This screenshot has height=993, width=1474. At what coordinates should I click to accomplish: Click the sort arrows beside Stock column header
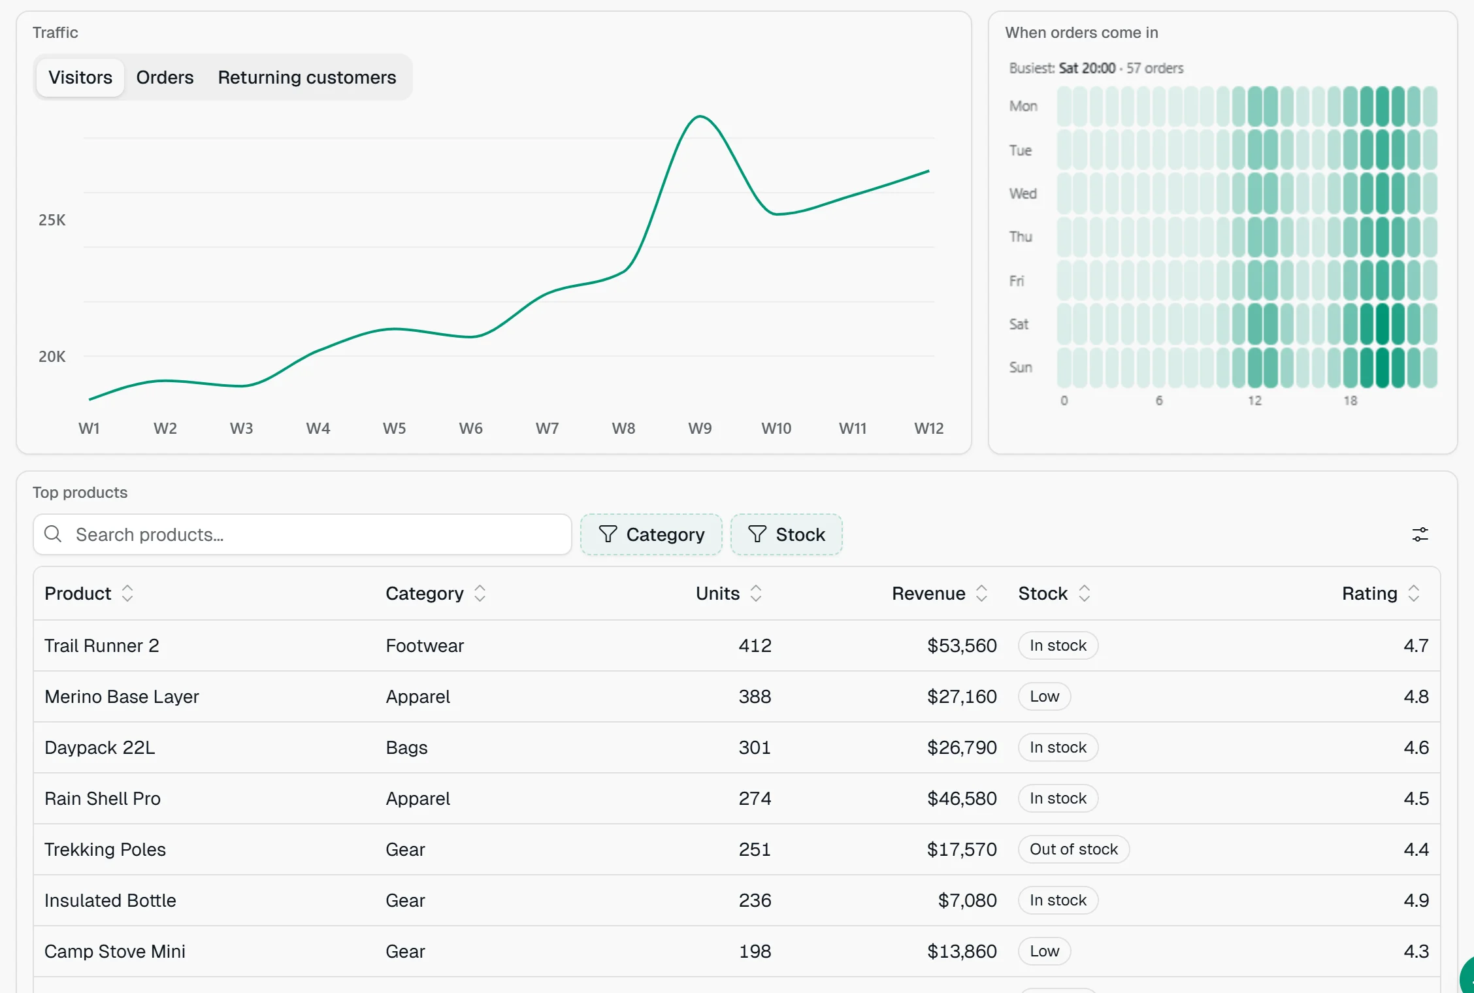(x=1084, y=593)
